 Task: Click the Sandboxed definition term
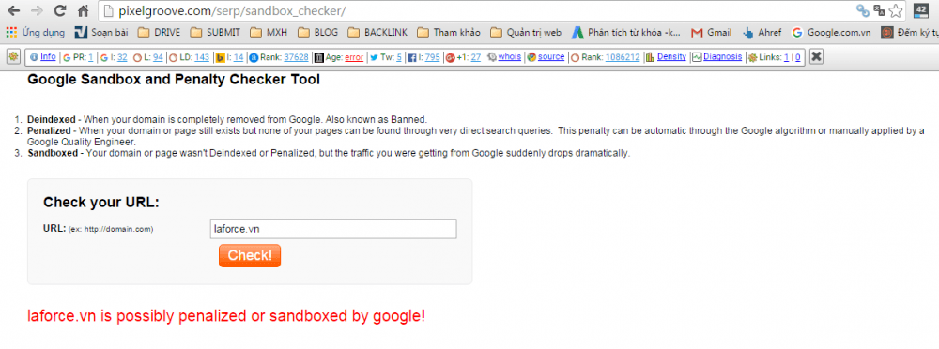(53, 153)
